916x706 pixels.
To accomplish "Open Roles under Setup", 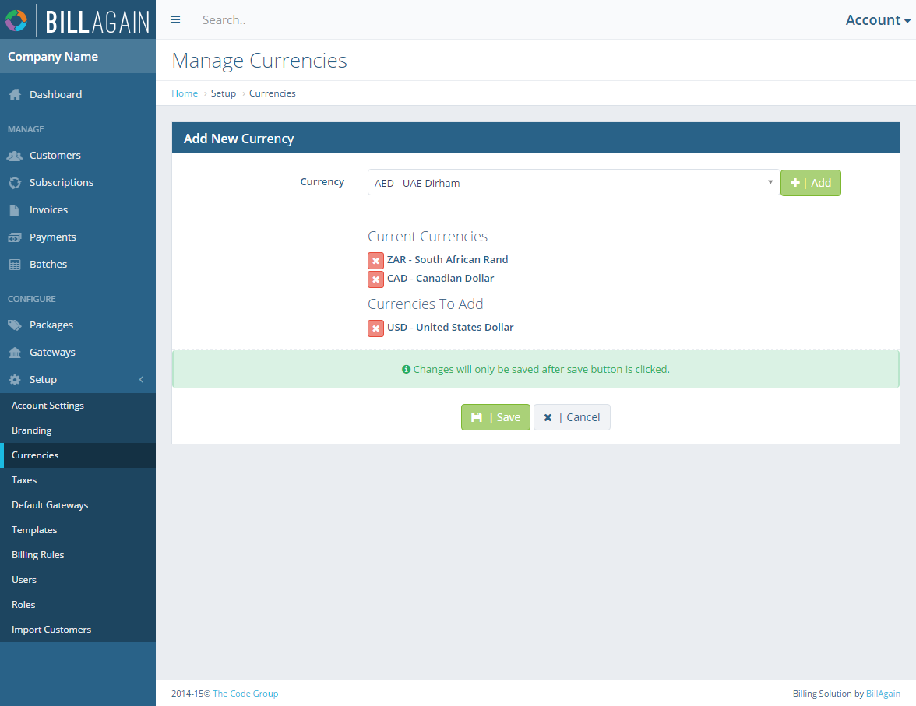I will coord(78,605).
